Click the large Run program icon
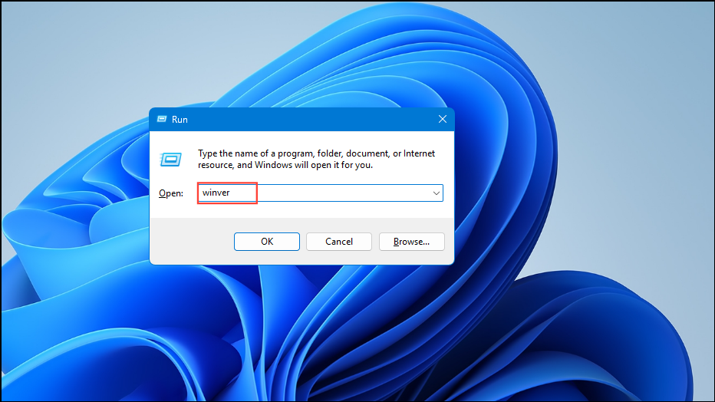The image size is (715, 402). [x=171, y=160]
